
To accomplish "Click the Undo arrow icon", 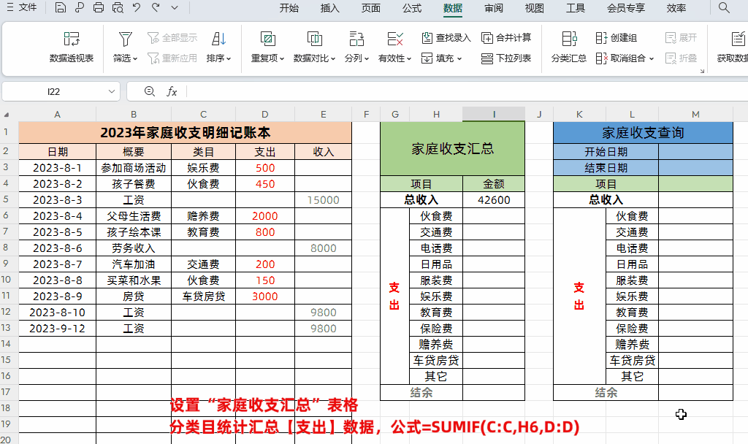I will 137,7.
